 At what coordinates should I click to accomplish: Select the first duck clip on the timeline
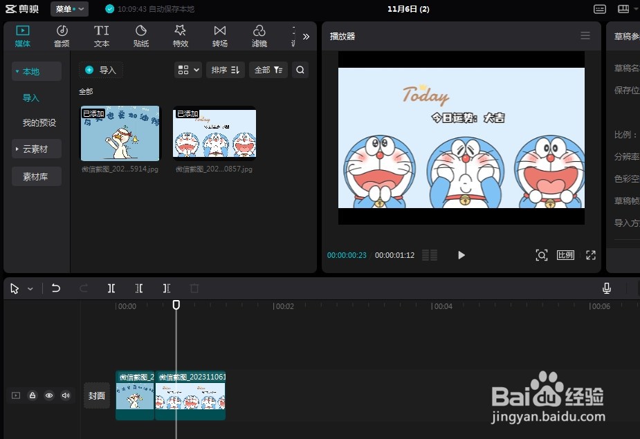[135, 395]
